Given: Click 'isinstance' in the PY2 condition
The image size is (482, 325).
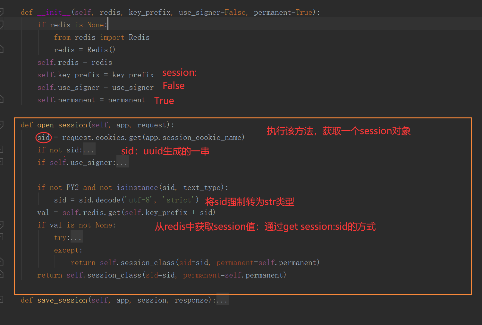Looking at the screenshot, I should coord(137,187).
